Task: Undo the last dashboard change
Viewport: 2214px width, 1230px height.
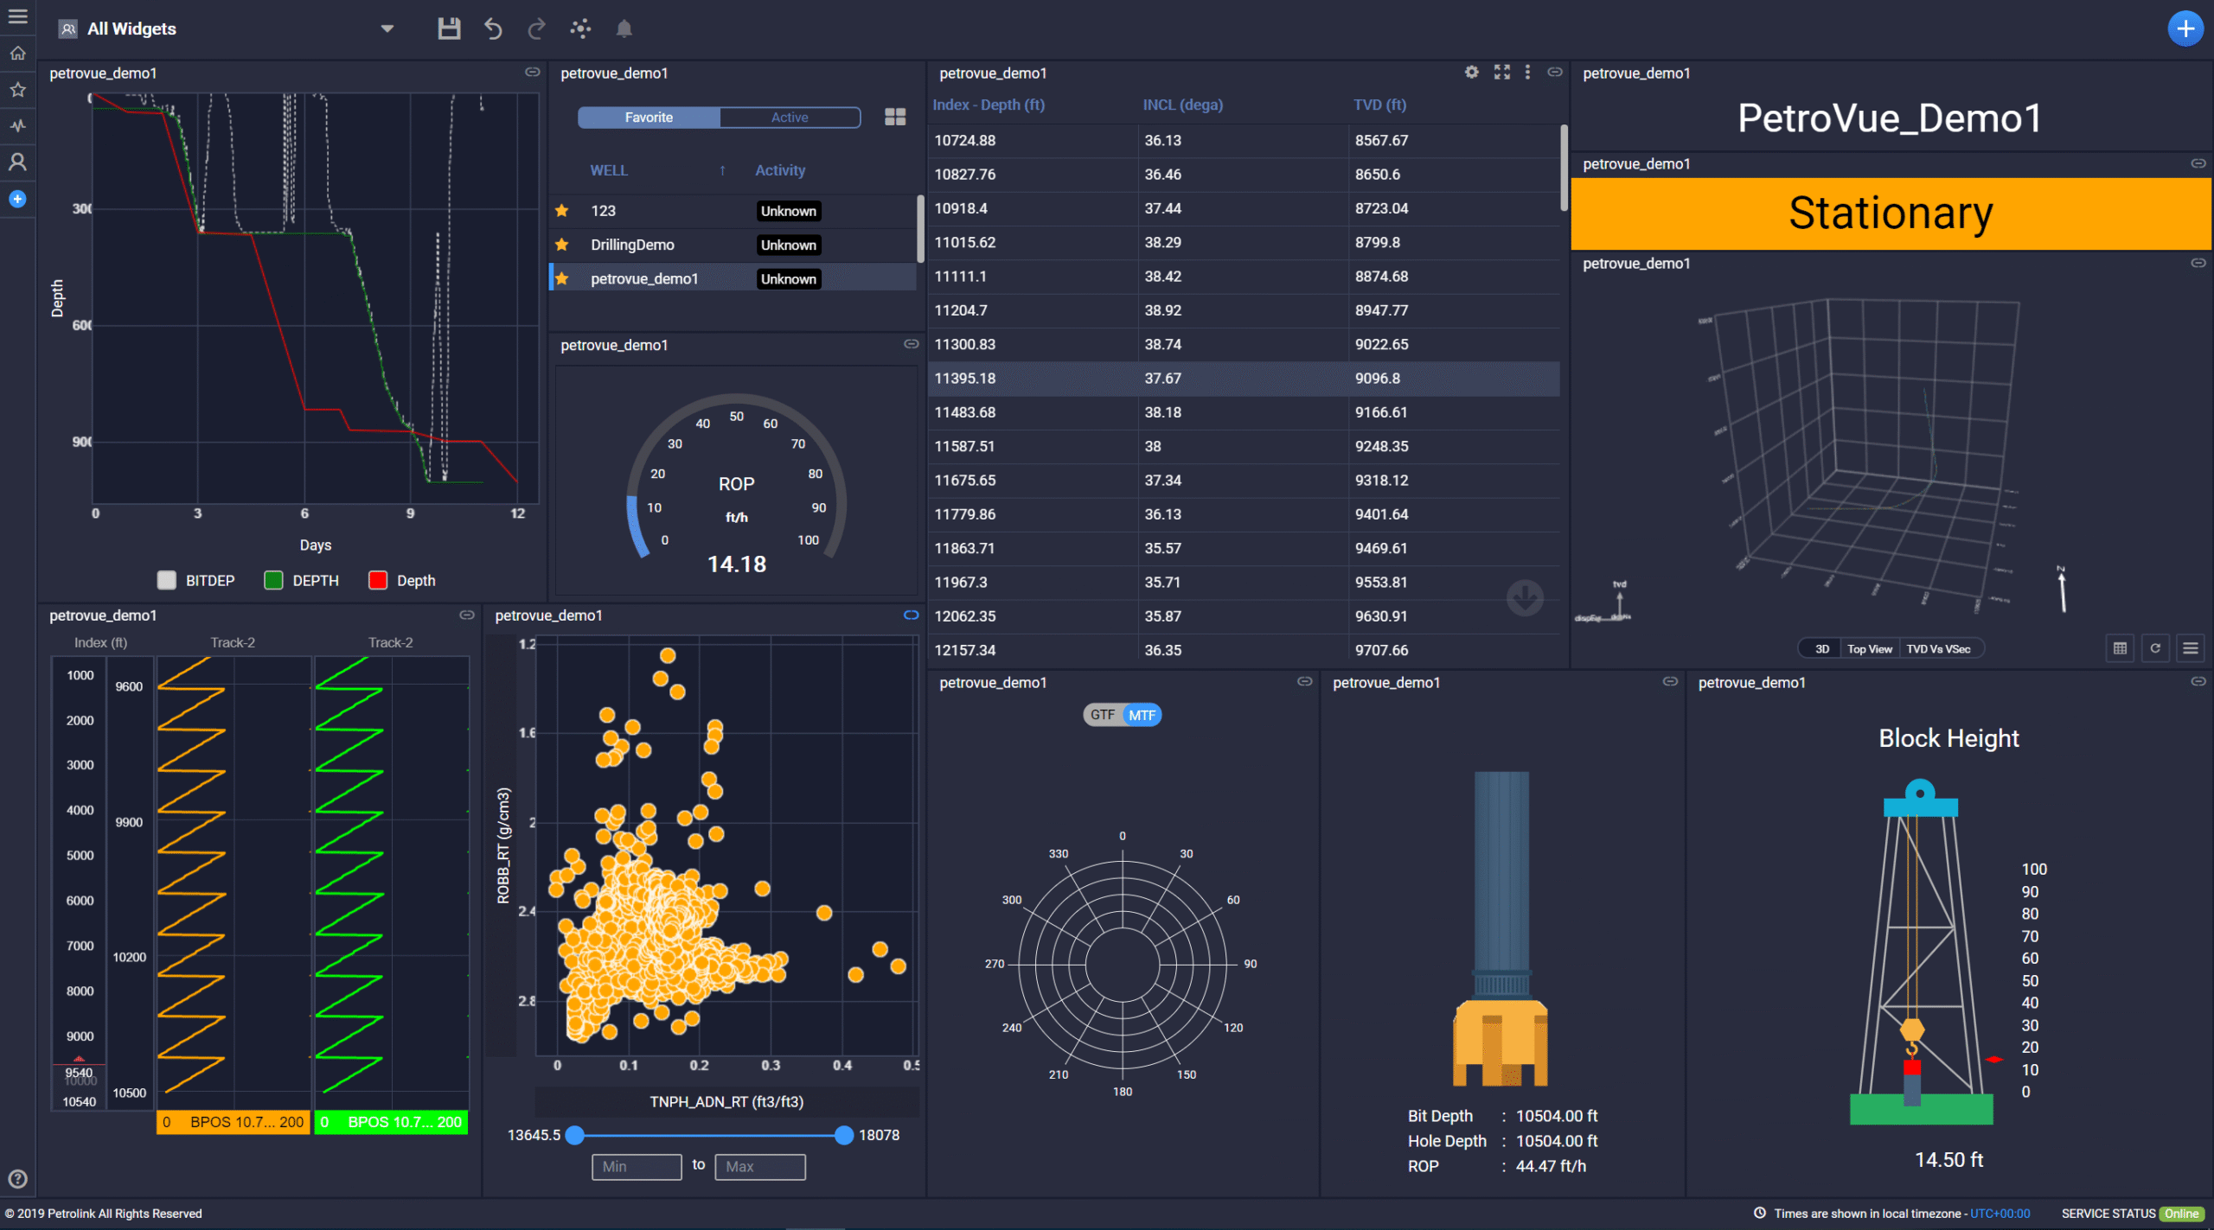Action: [x=493, y=29]
